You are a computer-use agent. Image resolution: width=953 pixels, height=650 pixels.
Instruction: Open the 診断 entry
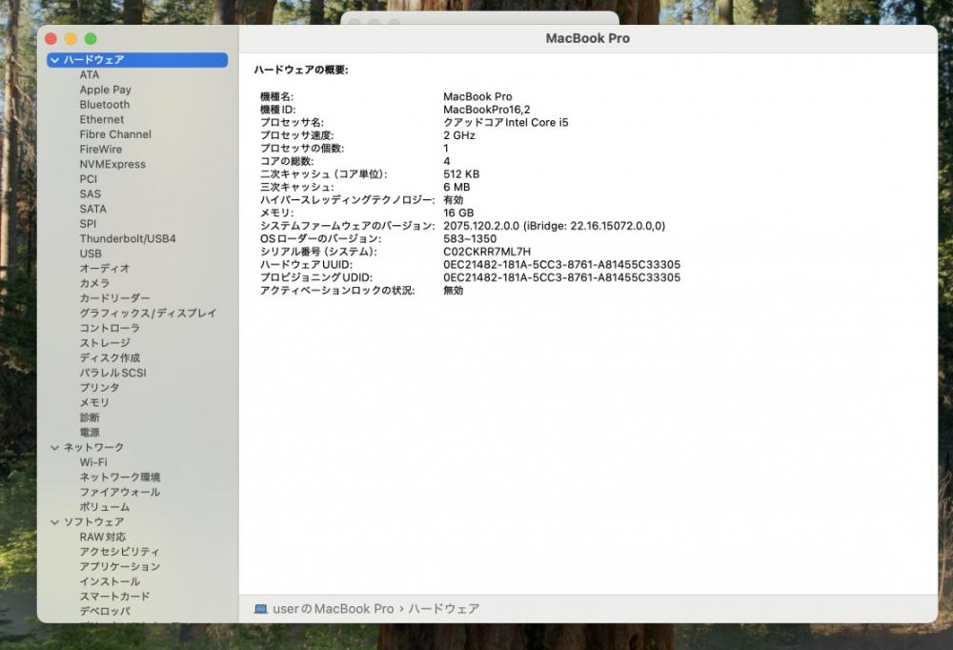(90, 417)
